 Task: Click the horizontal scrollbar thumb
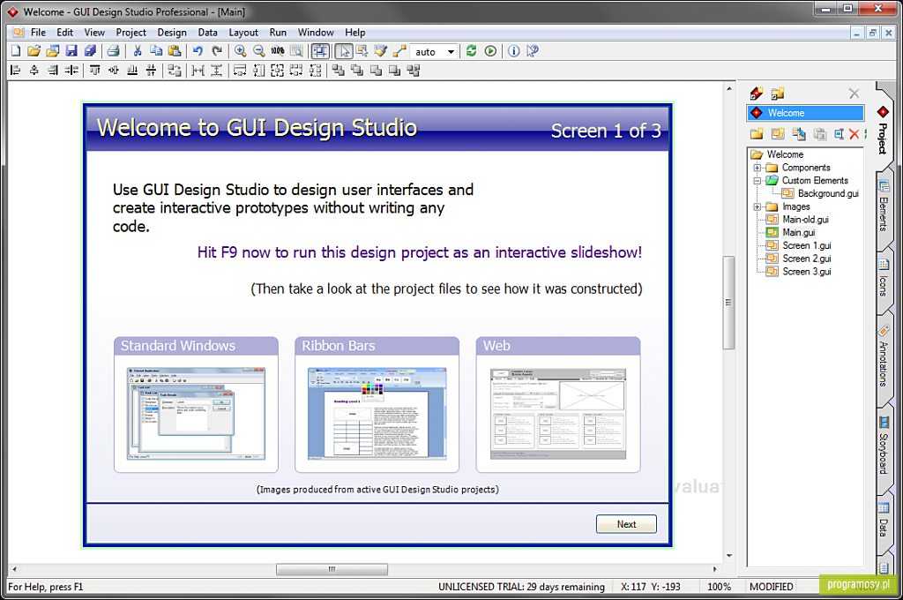(332, 569)
